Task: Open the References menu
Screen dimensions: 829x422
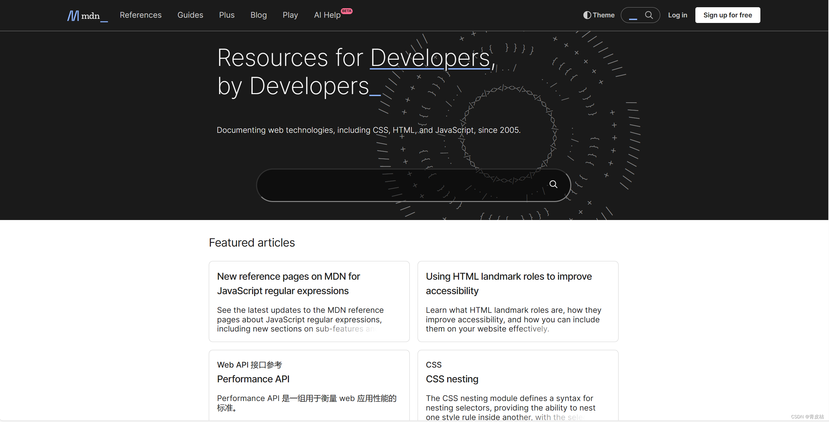Action: [141, 15]
